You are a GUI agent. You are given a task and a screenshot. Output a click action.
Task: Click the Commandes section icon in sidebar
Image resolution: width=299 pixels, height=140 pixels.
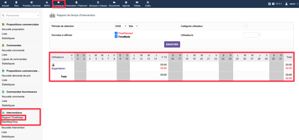3,45
